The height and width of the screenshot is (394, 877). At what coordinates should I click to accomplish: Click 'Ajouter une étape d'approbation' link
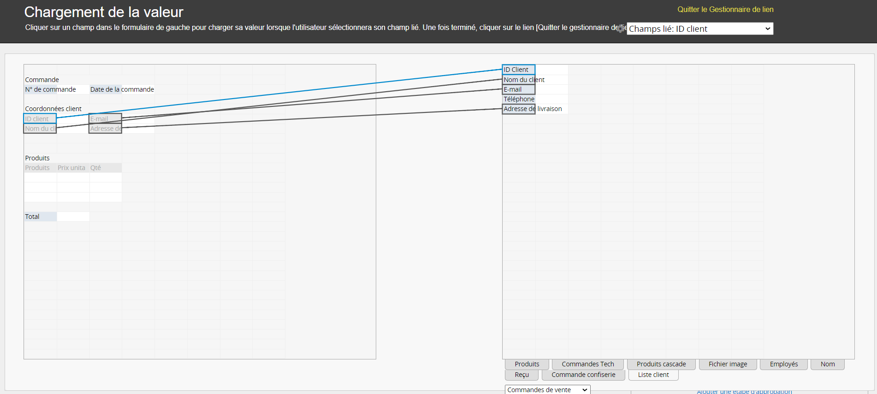pos(744,392)
